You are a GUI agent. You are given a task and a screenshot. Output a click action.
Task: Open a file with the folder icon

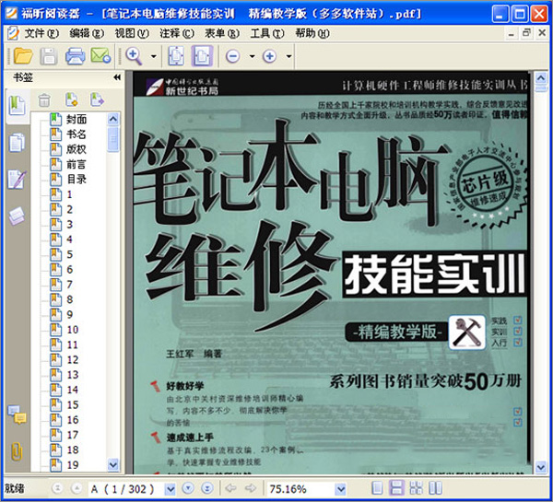[23, 56]
